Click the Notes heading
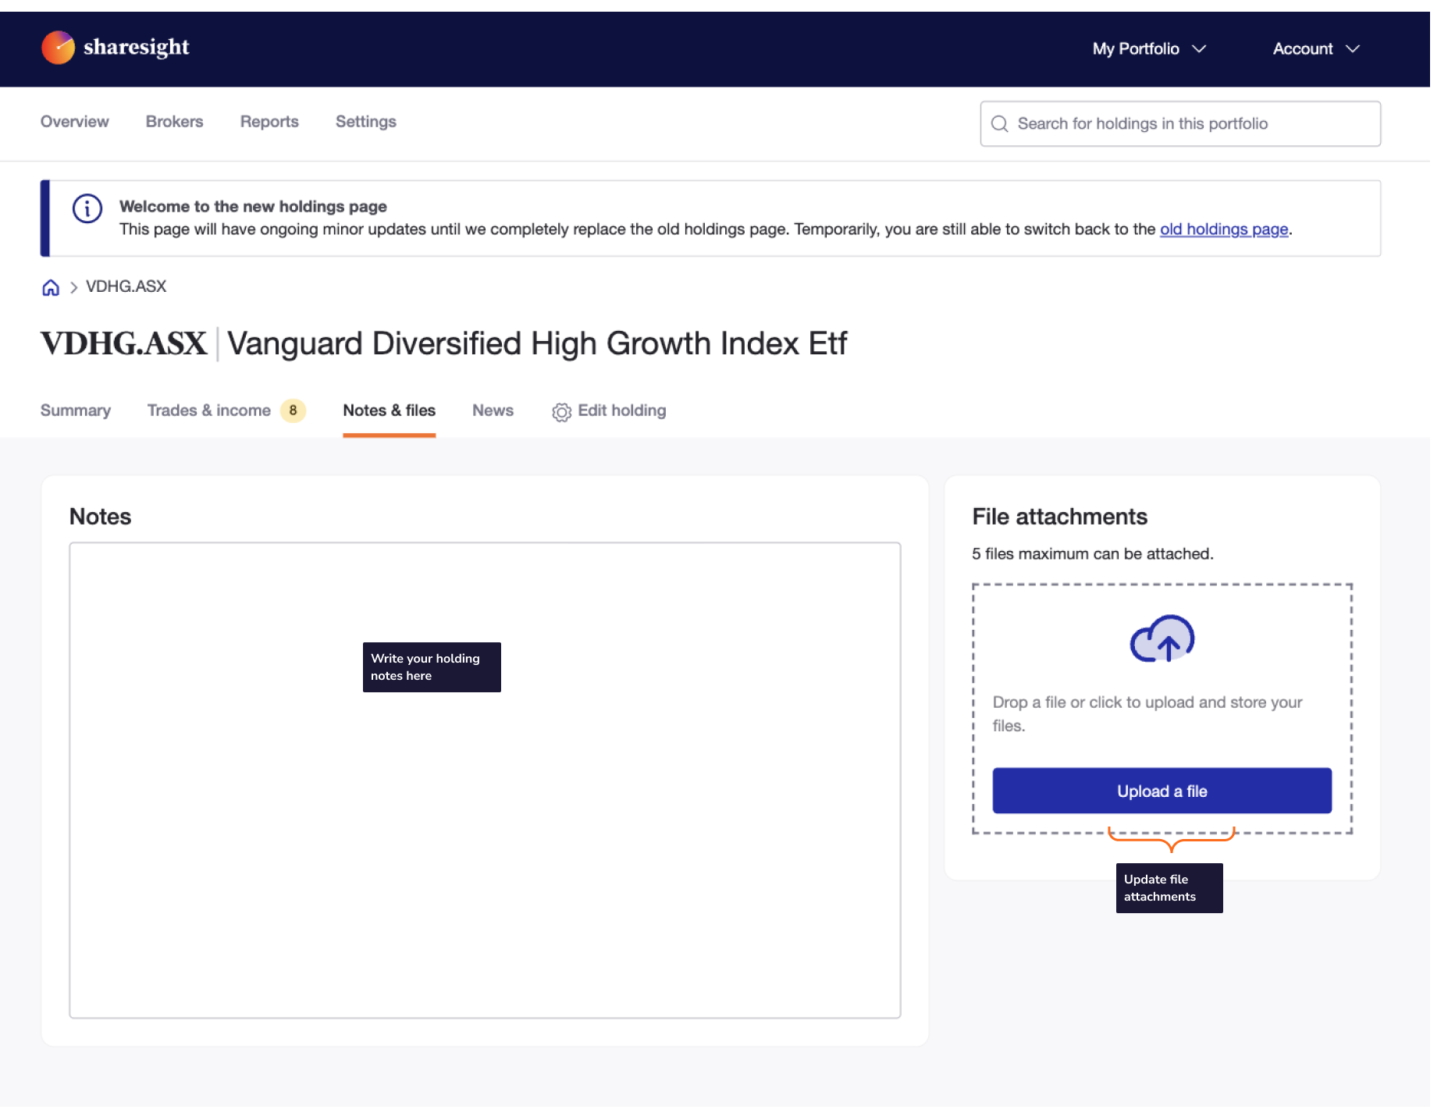 click(x=101, y=517)
